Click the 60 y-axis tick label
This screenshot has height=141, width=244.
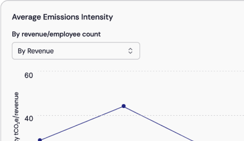pos(29,75)
